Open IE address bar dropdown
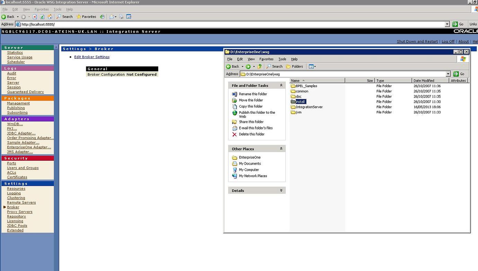The height and width of the screenshot is (271, 478). tap(447, 24)
